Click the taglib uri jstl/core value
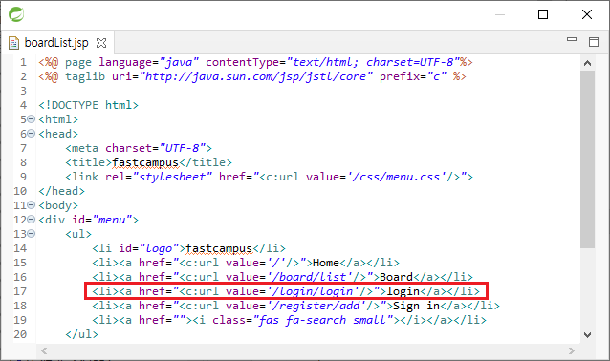 pyautogui.click(x=256, y=76)
